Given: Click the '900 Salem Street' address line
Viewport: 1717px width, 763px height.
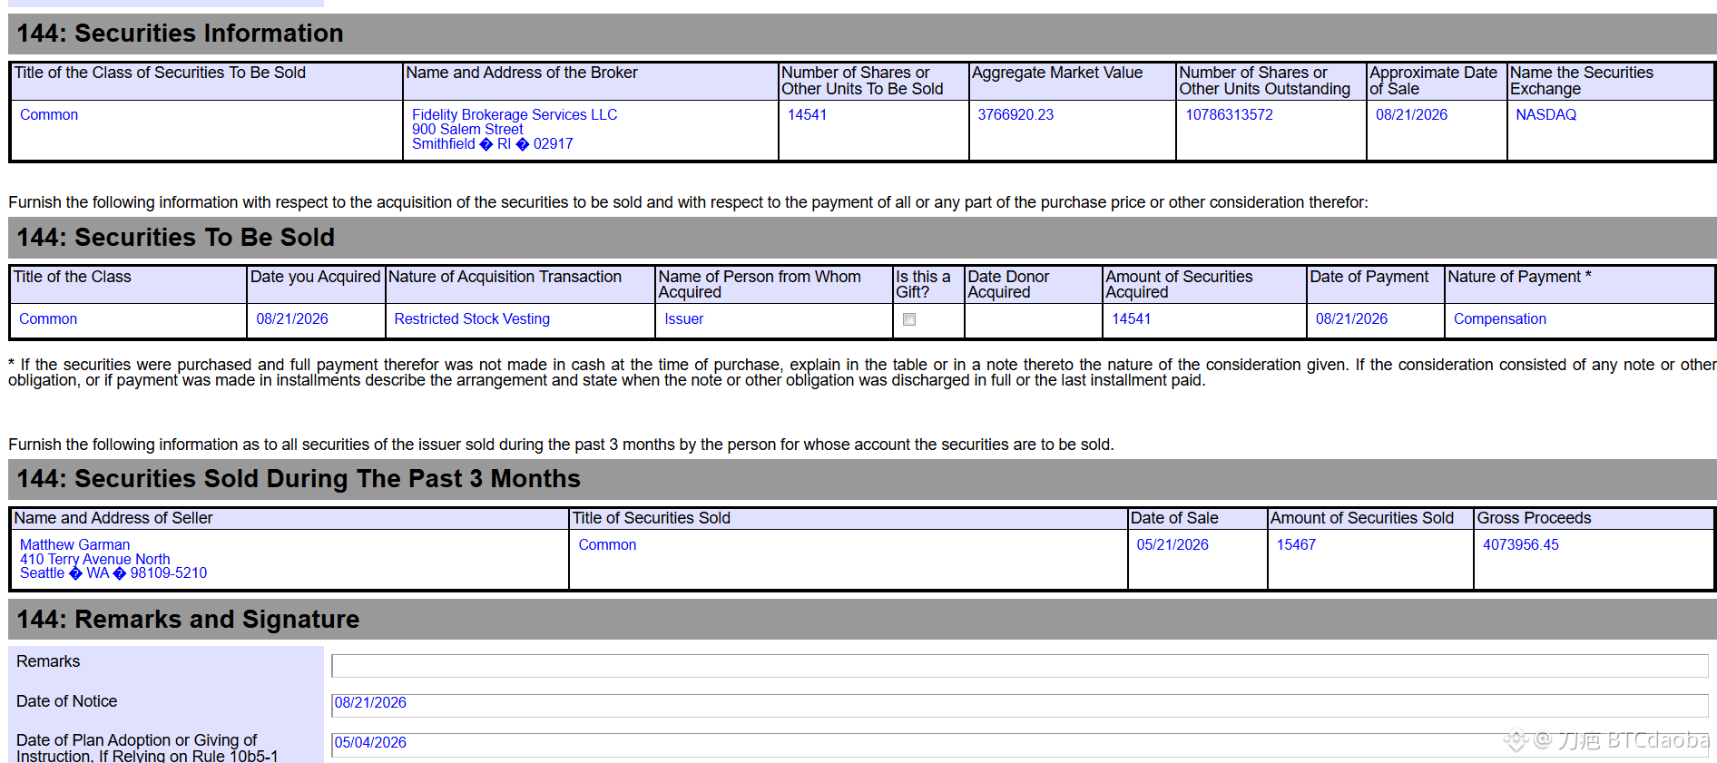Looking at the screenshot, I should coord(467,130).
